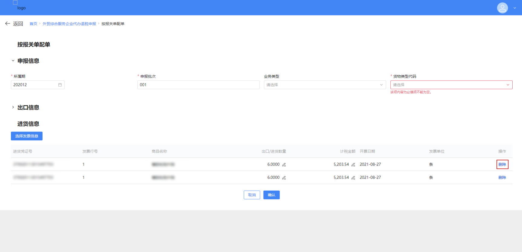Image resolution: width=522 pixels, height=252 pixels.
Task: Edit quantity pencil icon in second row
Action: point(284,178)
